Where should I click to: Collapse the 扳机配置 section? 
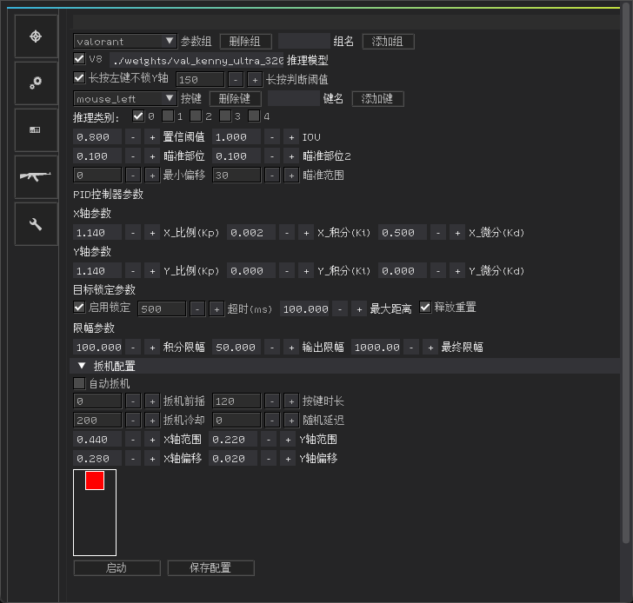[82, 366]
